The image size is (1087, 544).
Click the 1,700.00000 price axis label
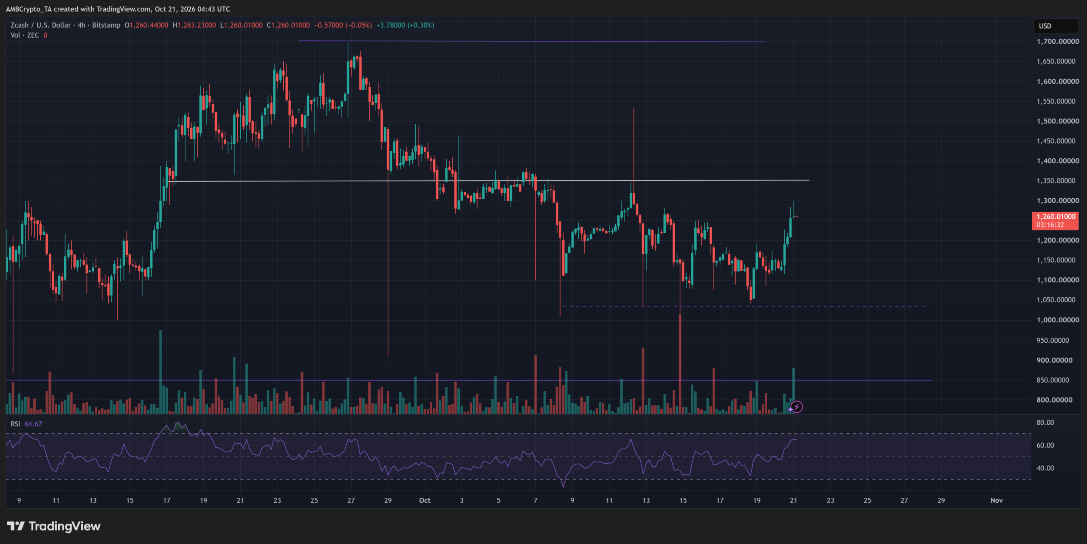(x=1058, y=42)
